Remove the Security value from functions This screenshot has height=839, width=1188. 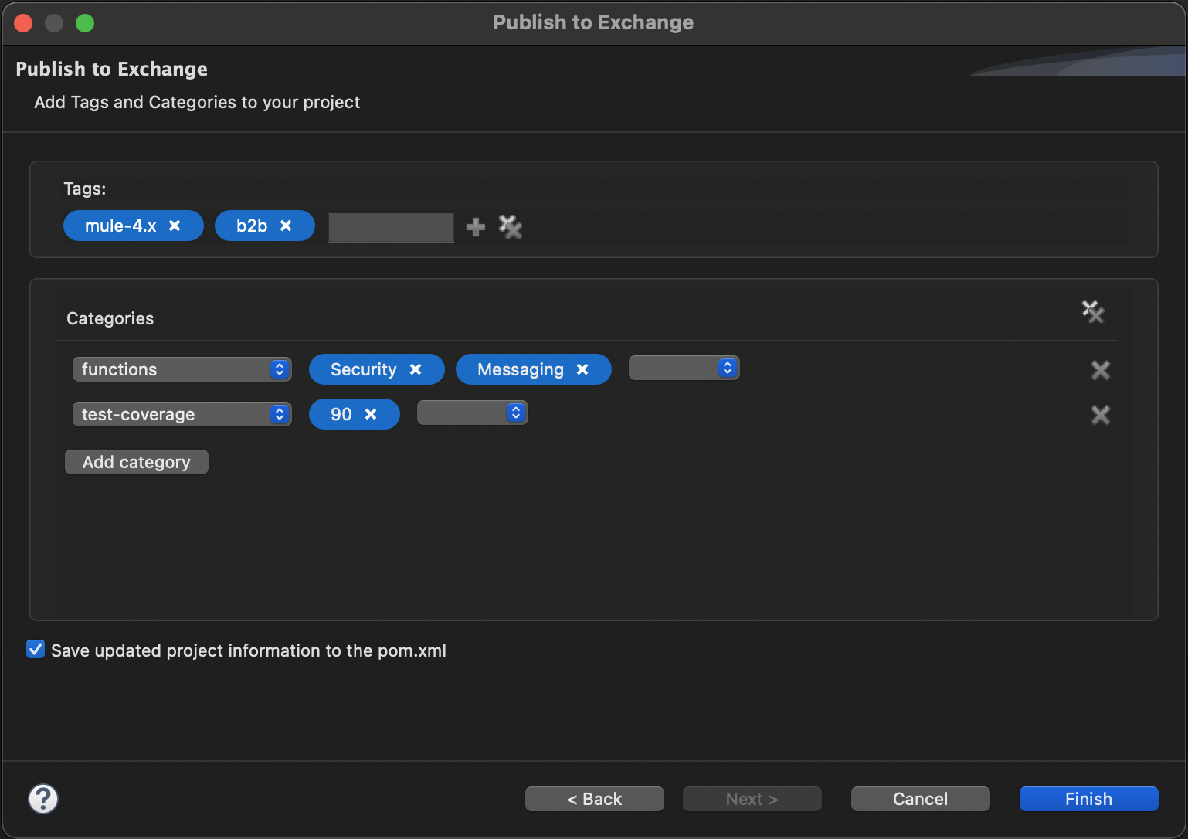[x=416, y=369]
